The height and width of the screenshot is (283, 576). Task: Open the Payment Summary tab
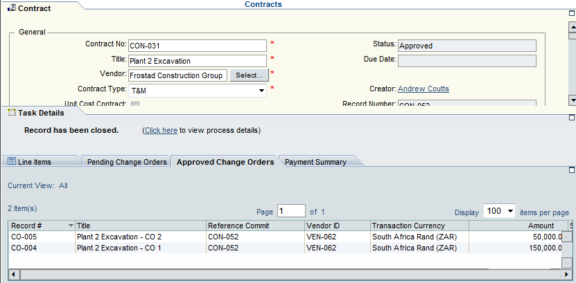point(315,162)
